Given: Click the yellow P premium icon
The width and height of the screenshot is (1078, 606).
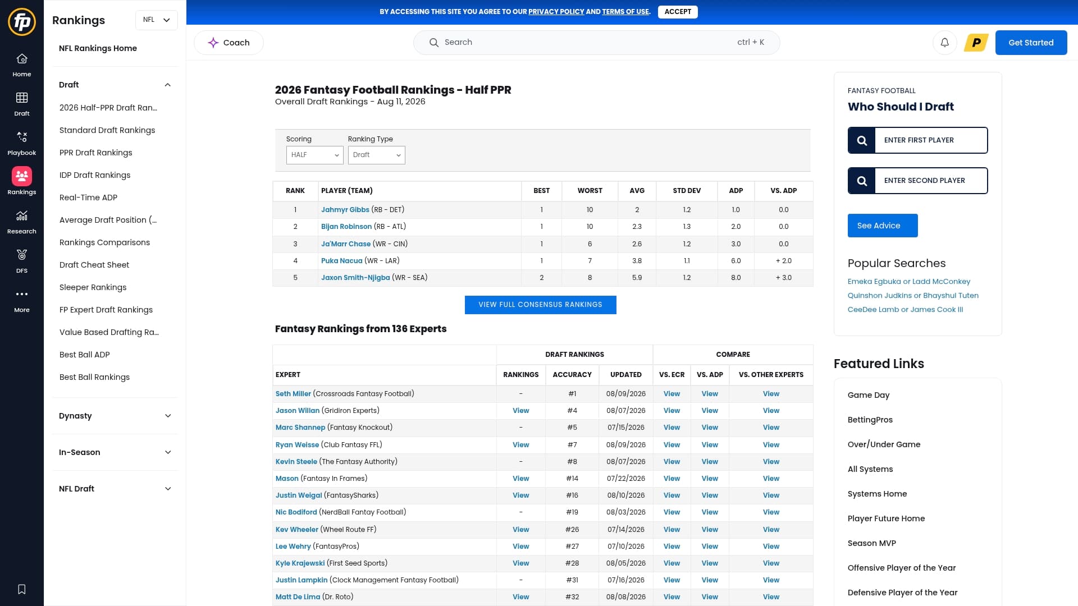Looking at the screenshot, I should click(x=976, y=43).
